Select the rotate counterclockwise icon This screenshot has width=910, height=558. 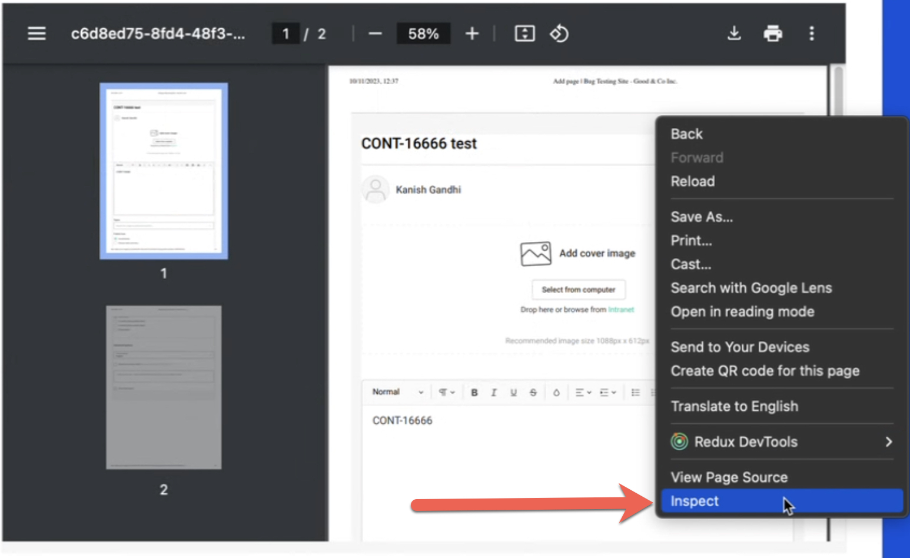coord(559,34)
